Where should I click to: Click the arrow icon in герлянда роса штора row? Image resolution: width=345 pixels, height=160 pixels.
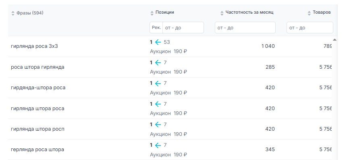(x=158, y=145)
